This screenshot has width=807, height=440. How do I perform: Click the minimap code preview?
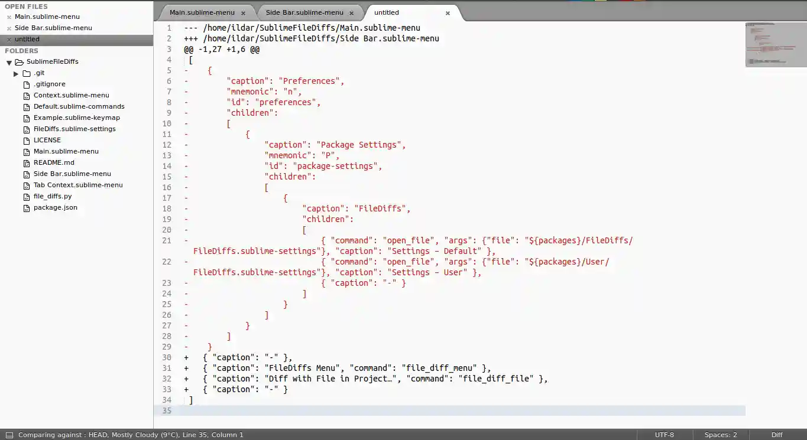click(x=776, y=44)
